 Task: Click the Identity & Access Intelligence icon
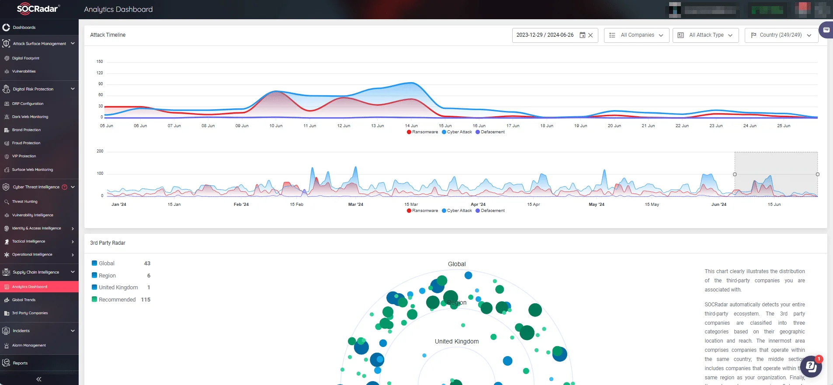(7, 228)
